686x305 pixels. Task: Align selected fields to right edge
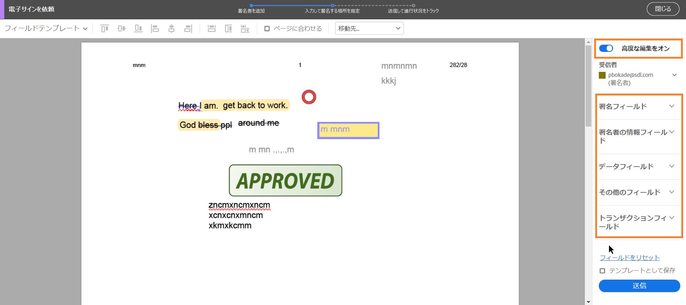click(x=188, y=29)
